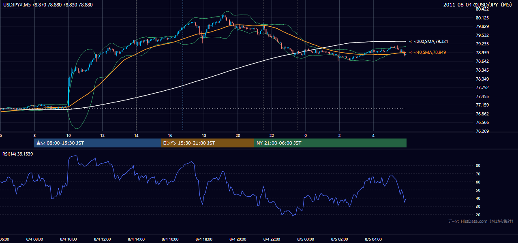Click RSI scale level 40
518x243 pixels.
click(x=478, y=198)
